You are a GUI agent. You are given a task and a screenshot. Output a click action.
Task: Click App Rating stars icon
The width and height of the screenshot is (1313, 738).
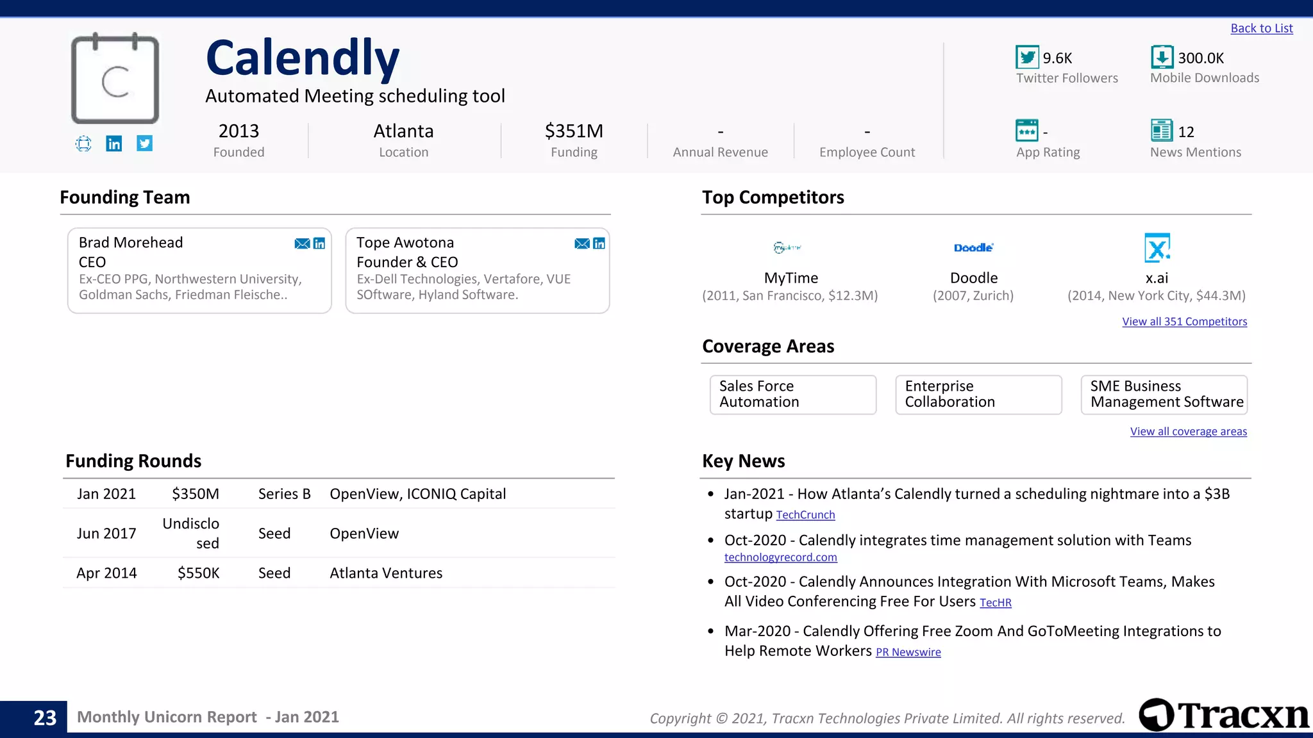click(1027, 131)
